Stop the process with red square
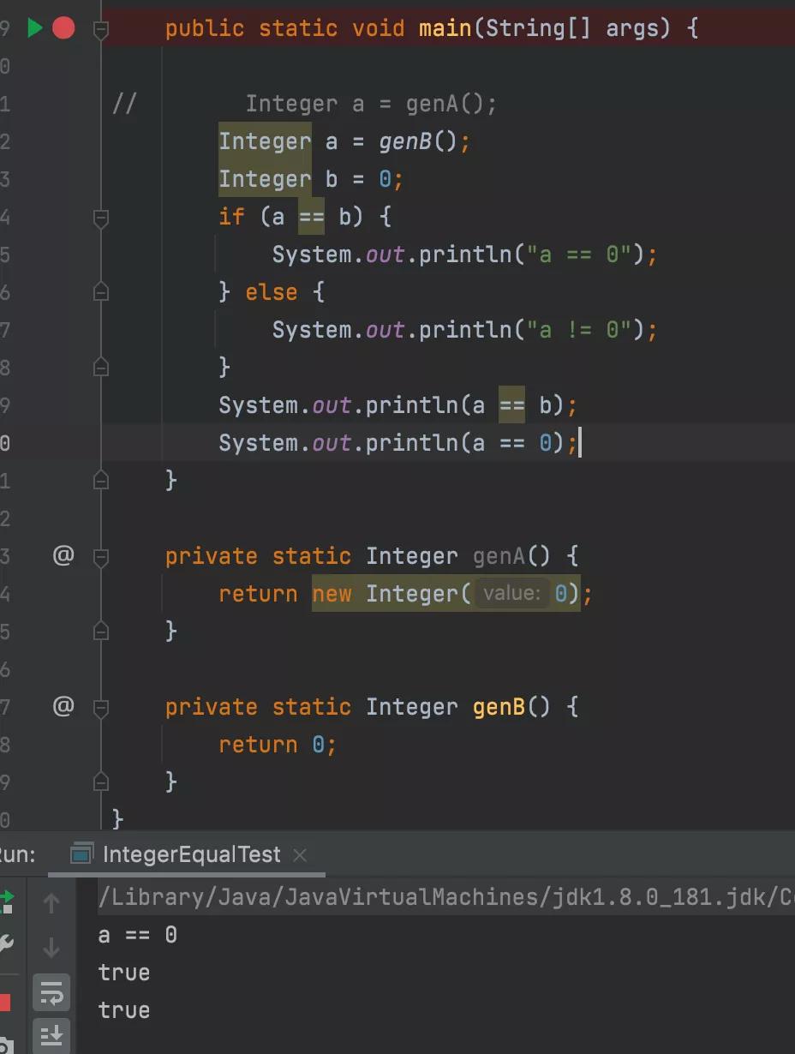Screen dimensions: 795x1054 point(4,1002)
